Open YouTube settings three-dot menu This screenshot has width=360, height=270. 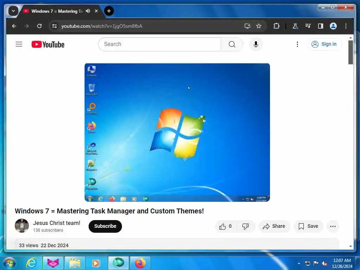pyautogui.click(x=297, y=44)
